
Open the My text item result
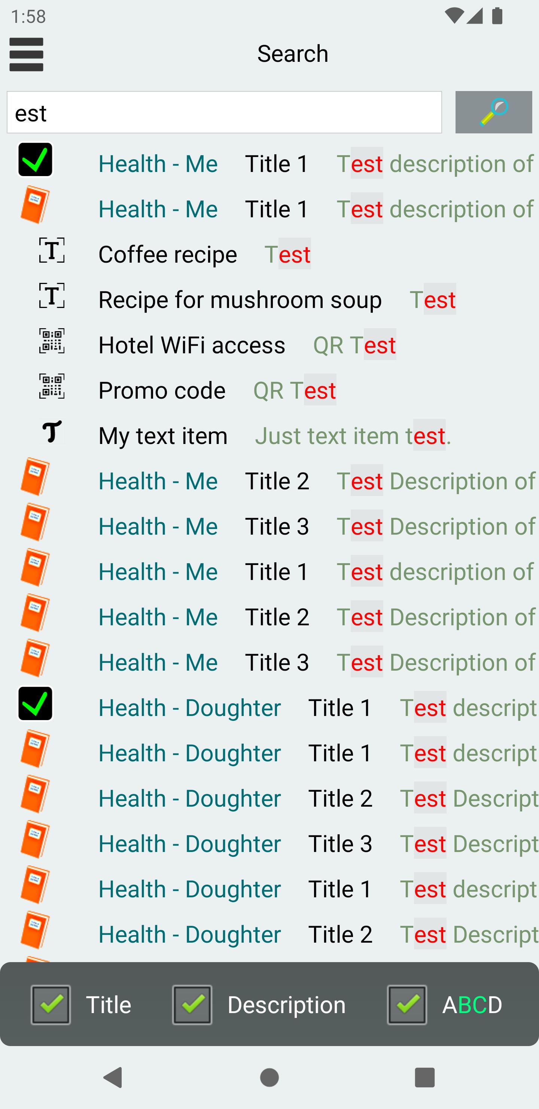tap(269, 435)
